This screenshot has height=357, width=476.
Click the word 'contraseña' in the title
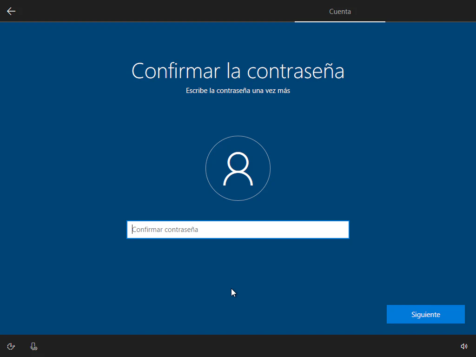coord(296,71)
